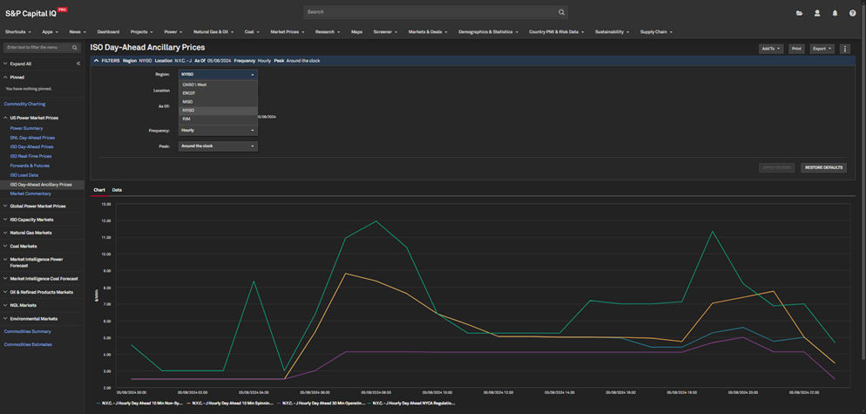
Task: Toggle the Expand All chevron in sidebar
Action: point(5,64)
